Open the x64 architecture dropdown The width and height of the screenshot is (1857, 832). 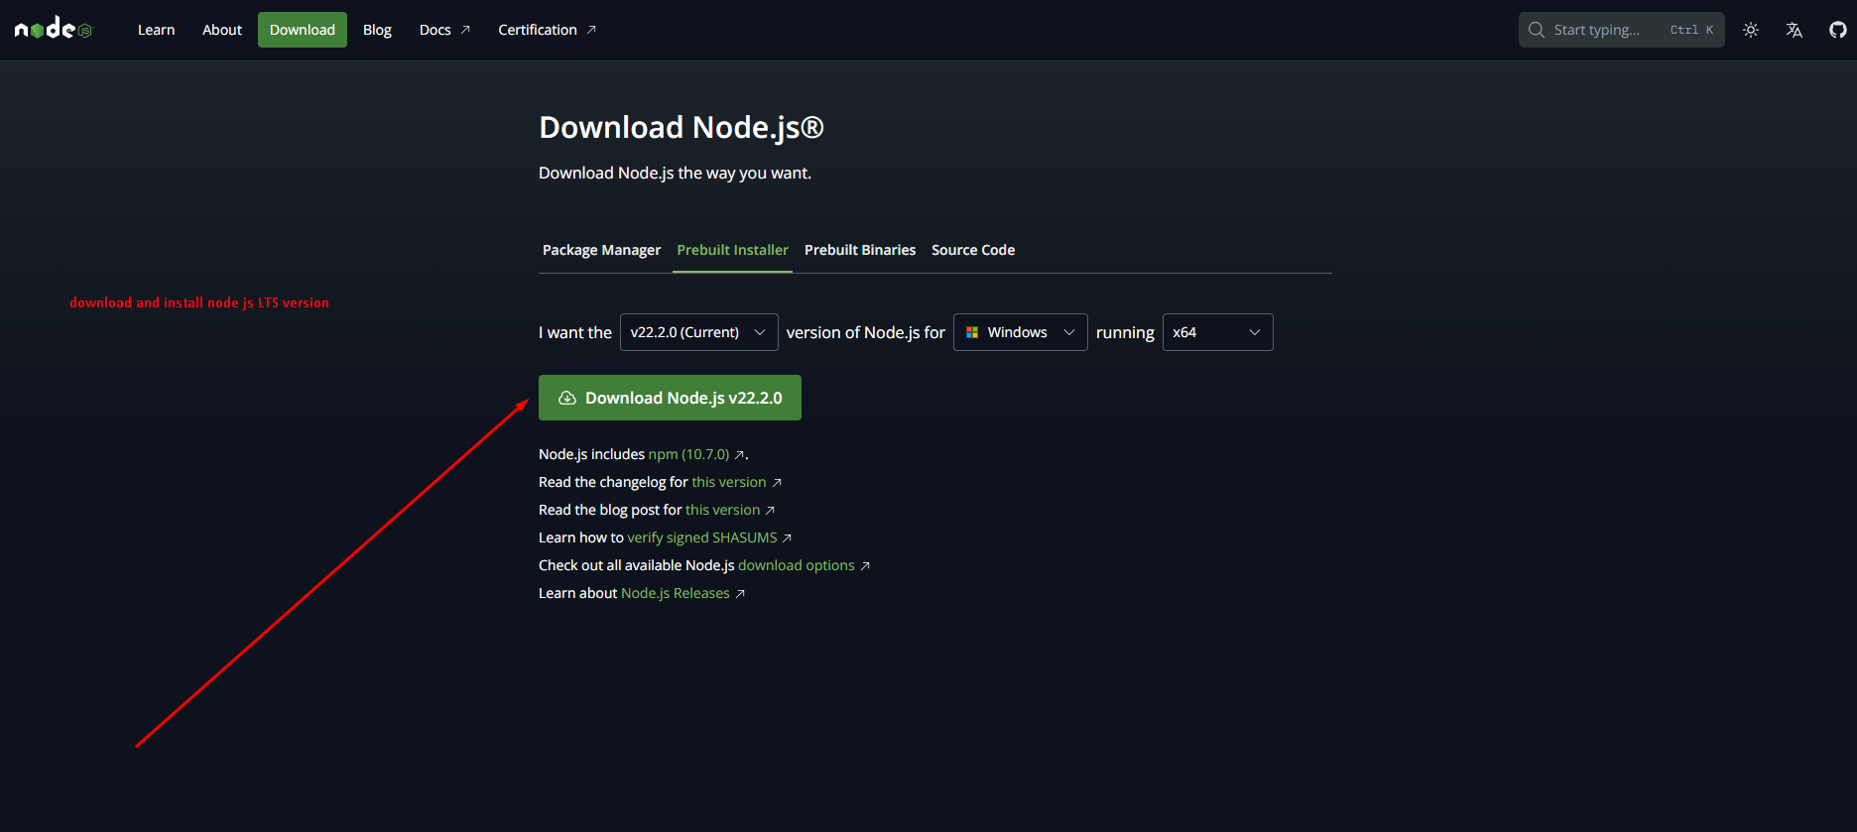coord(1216,332)
